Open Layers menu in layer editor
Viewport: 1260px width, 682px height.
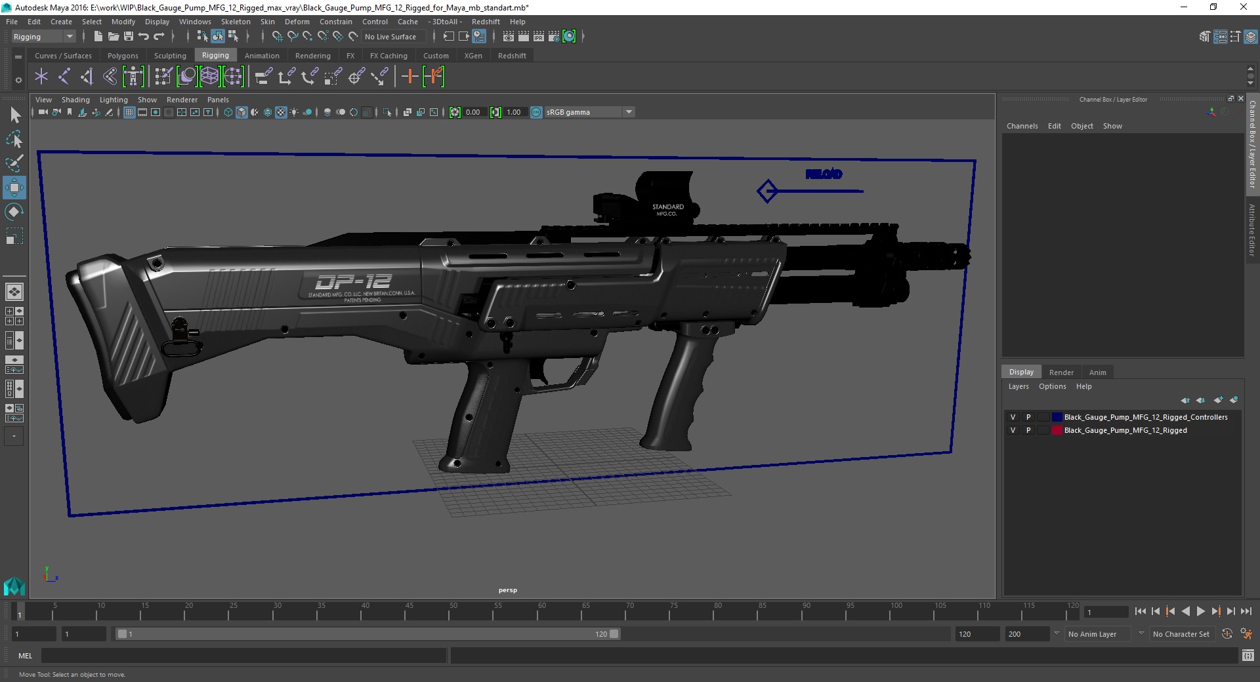click(x=1018, y=386)
